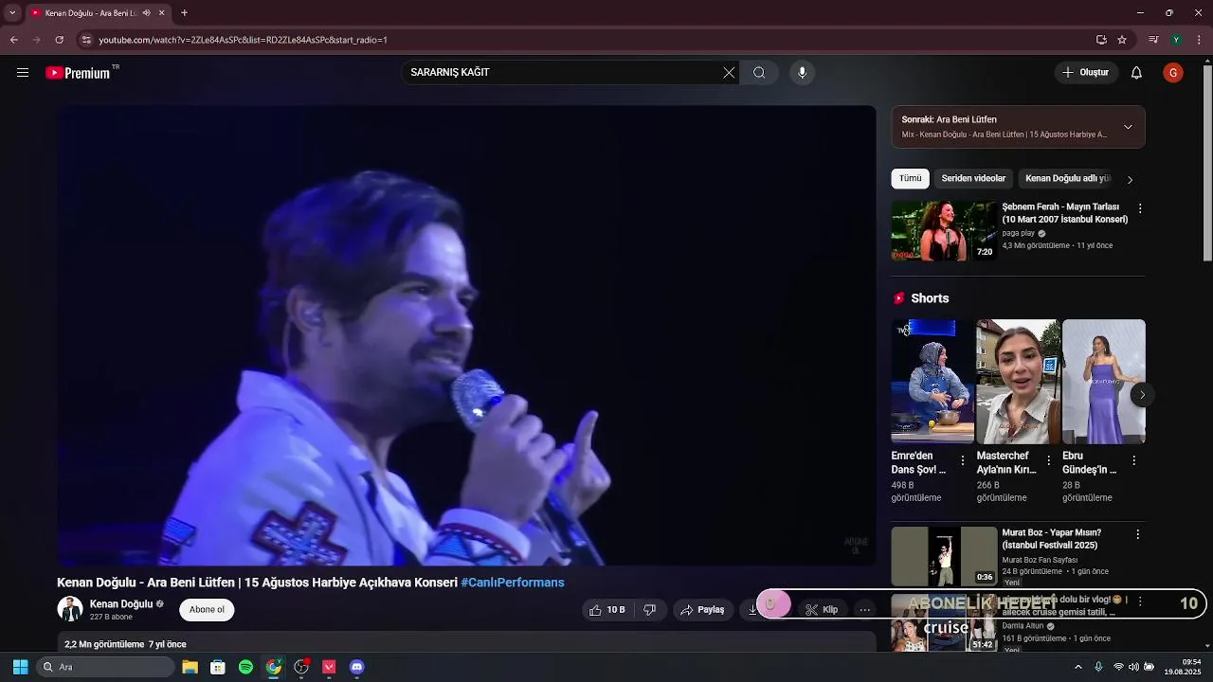Open Şebnem Ferah Mayın Tarlası thumbnail
Image resolution: width=1213 pixels, height=682 pixels.
pyautogui.click(x=944, y=230)
